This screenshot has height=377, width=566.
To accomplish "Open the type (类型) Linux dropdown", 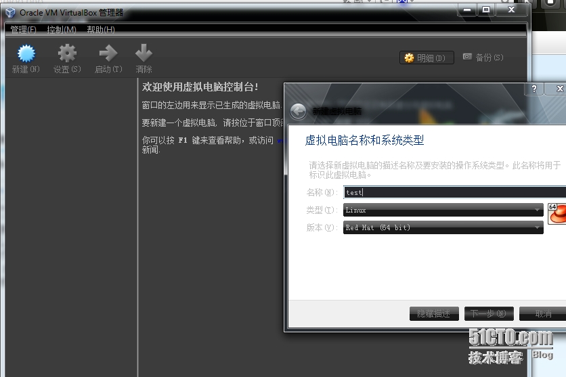I will point(443,210).
